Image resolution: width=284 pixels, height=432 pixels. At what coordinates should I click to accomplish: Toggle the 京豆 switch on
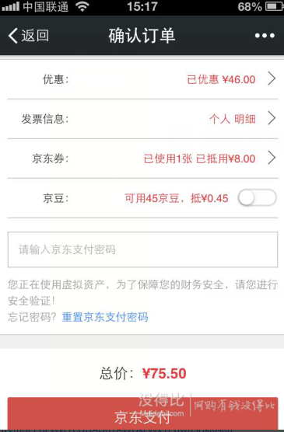click(x=258, y=198)
